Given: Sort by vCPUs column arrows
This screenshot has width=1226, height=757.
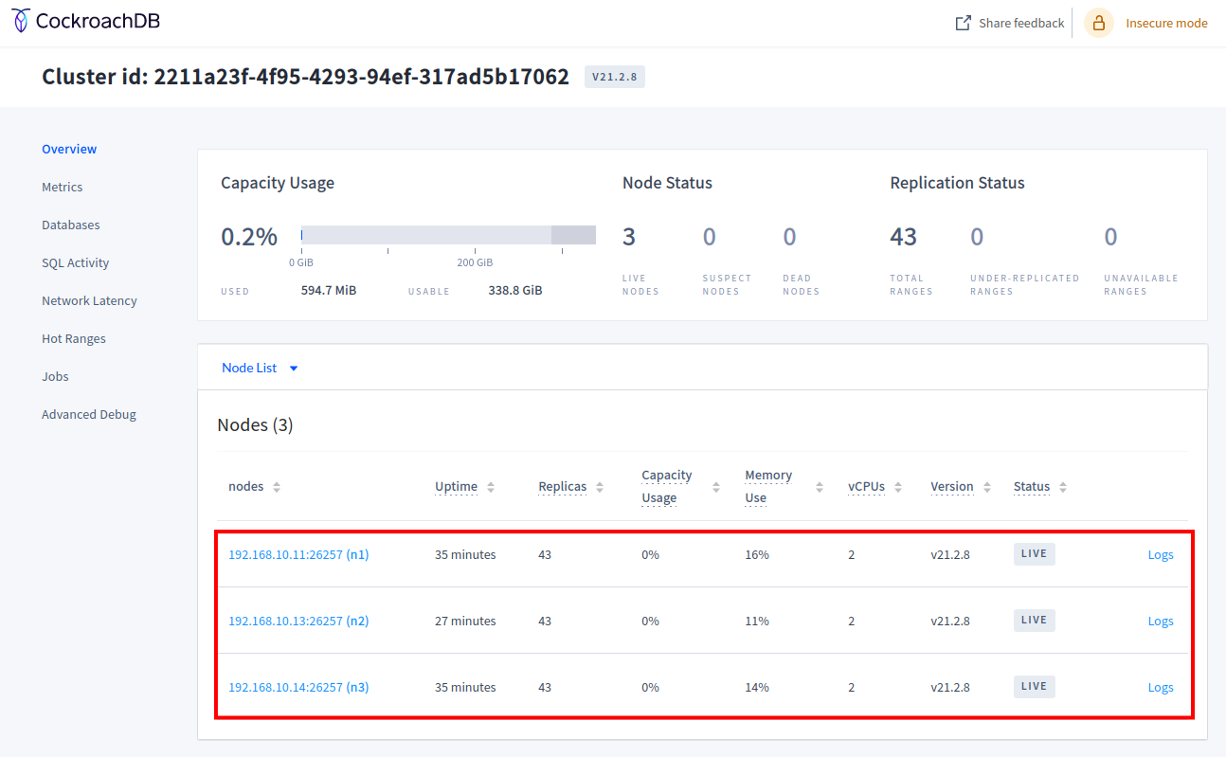Looking at the screenshot, I should (x=898, y=487).
